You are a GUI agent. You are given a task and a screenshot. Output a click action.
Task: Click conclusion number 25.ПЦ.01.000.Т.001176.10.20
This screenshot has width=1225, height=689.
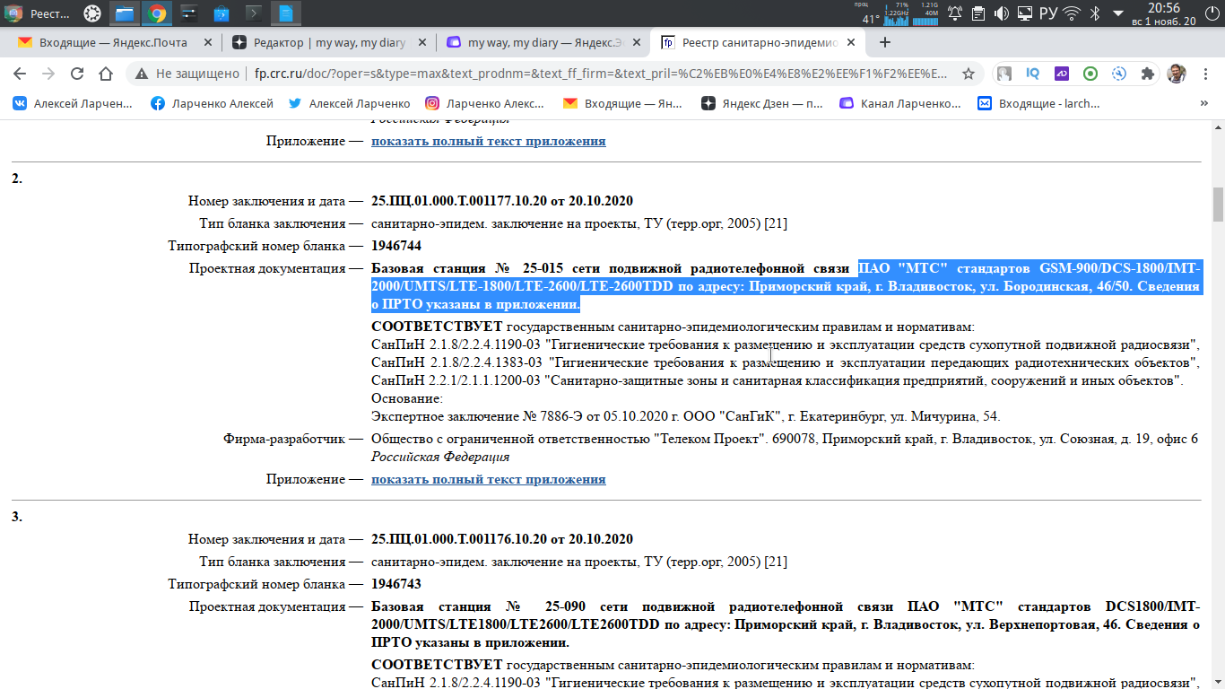[502, 539]
